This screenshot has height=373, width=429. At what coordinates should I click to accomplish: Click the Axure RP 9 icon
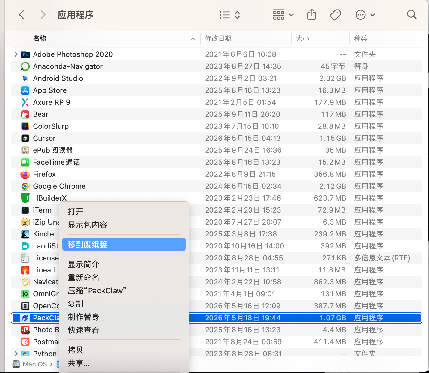[25, 102]
